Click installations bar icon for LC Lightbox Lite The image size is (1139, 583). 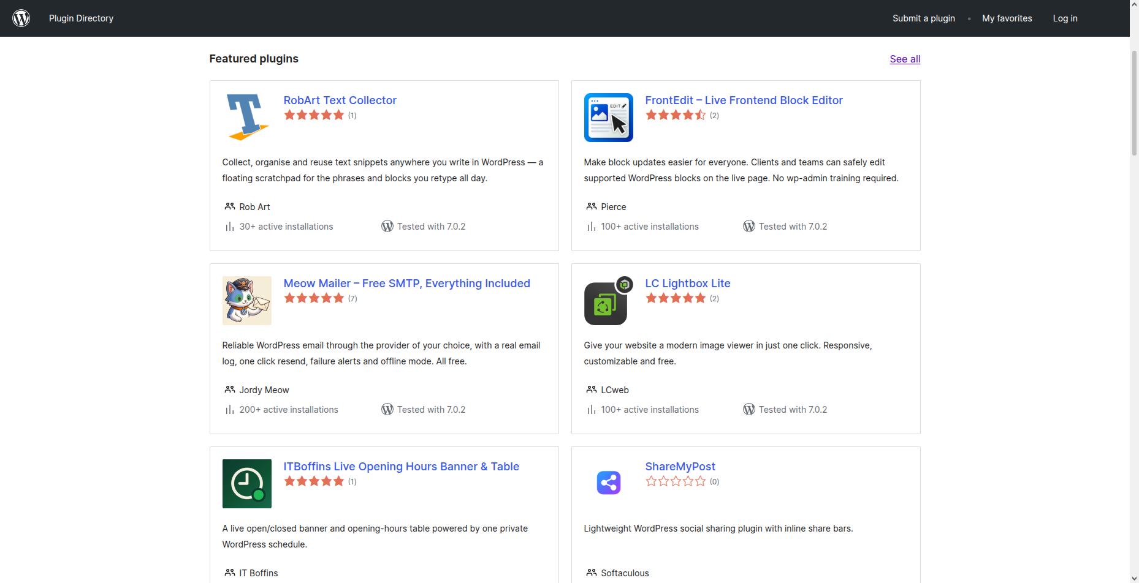point(592,410)
